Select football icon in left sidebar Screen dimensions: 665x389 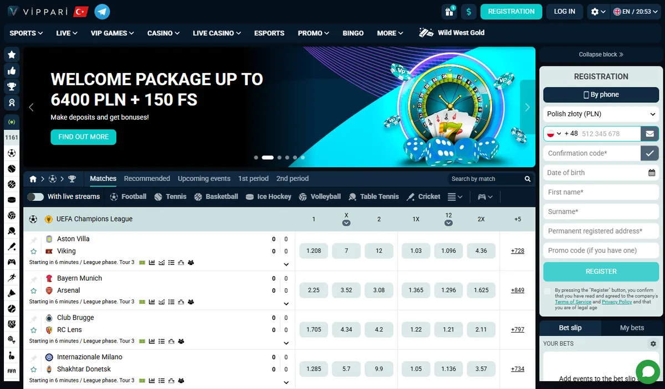click(x=12, y=153)
